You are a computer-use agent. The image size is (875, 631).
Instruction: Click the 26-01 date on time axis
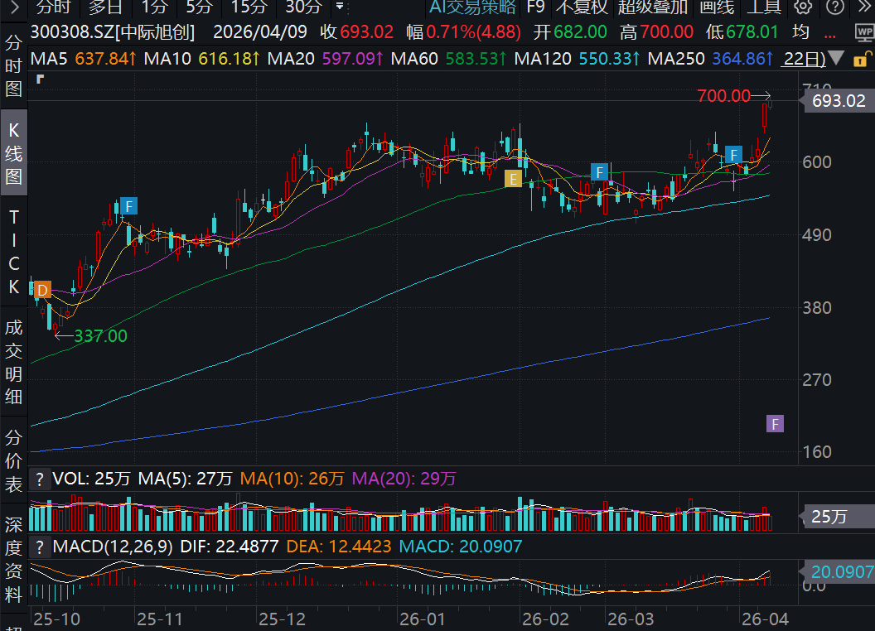(x=423, y=619)
